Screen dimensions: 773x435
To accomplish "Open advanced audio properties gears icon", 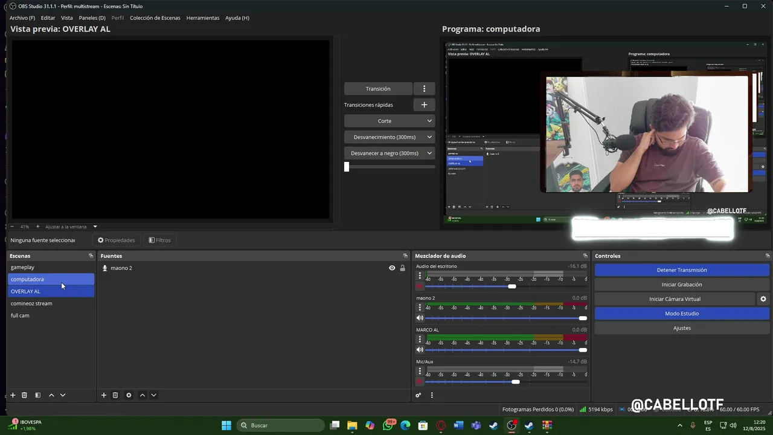I will click(418, 395).
